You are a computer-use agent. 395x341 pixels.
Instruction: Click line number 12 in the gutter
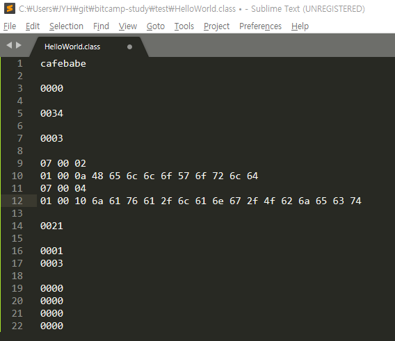pyautogui.click(x=17, y=201)
